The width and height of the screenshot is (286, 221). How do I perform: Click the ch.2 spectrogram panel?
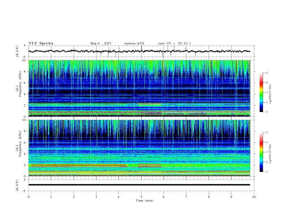pos(139,148)
